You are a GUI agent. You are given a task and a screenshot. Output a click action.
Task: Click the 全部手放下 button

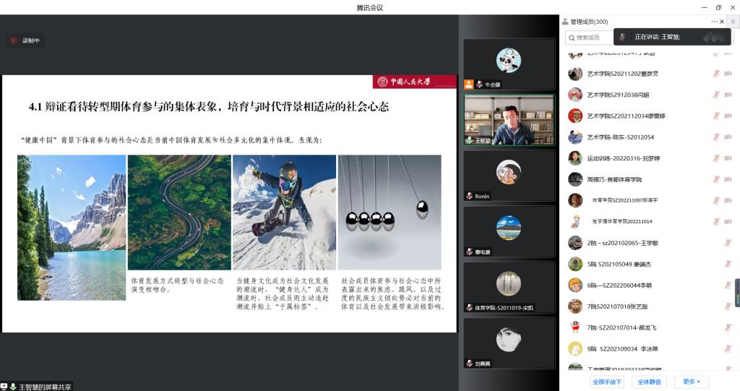tap(607, 382)
